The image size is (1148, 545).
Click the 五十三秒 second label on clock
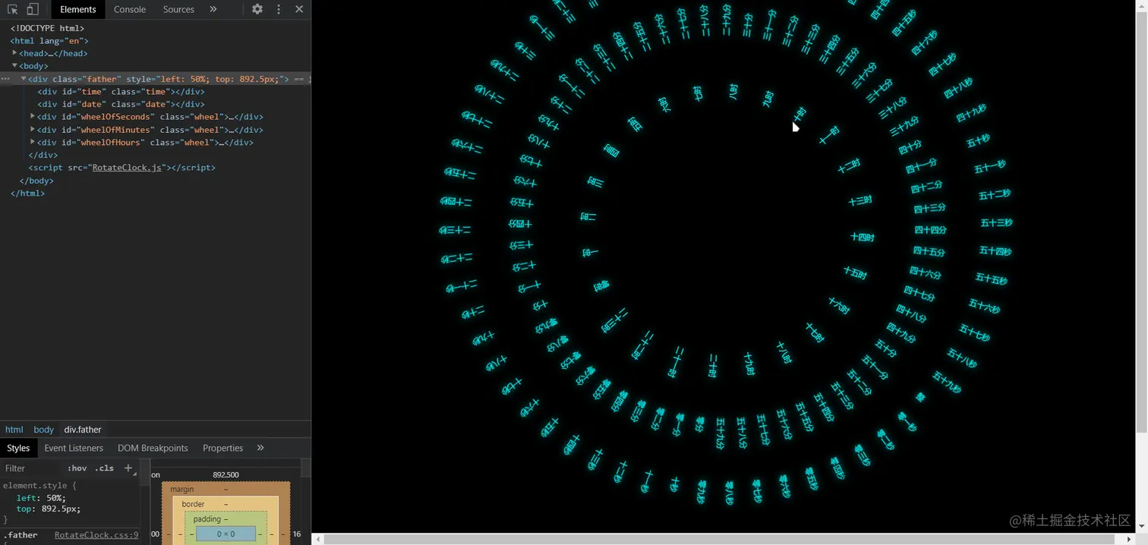tap(996, 222)
